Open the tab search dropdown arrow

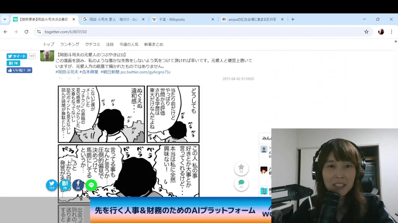(5, 19)
